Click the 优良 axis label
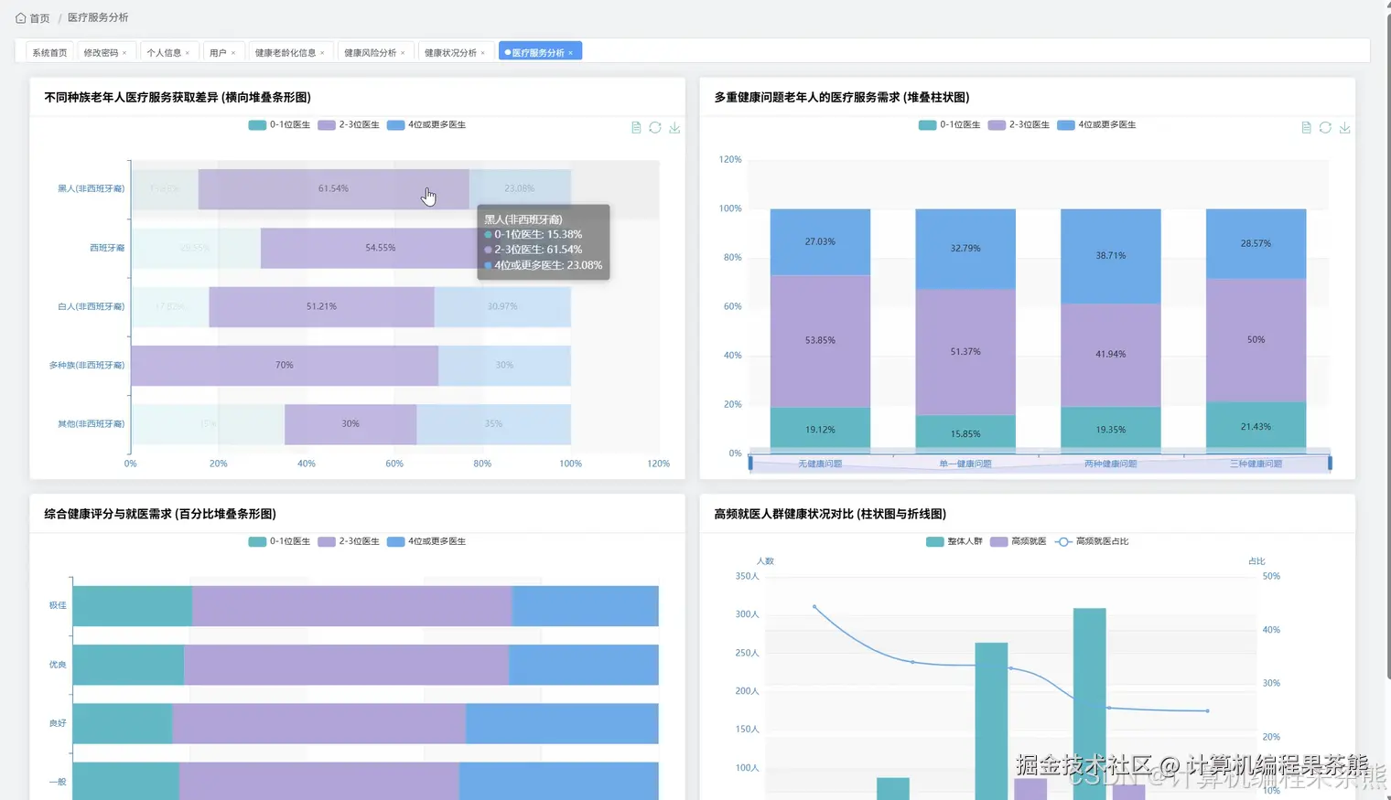This screenshot has width=1391, height=800. pos(58,665)
